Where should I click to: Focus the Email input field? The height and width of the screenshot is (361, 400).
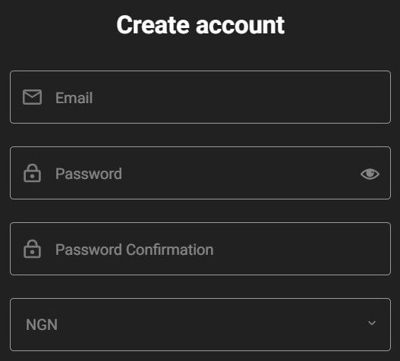[200, 97]
